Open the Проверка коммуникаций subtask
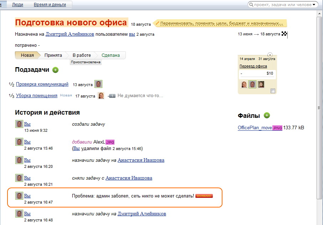The width and height of the screenshot is (323, 225). tap(42, 84)
